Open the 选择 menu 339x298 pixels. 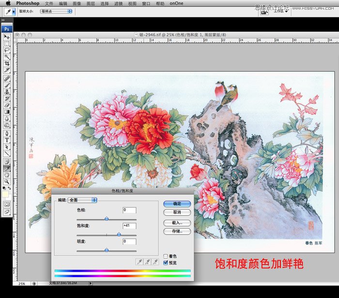point(105,3)
